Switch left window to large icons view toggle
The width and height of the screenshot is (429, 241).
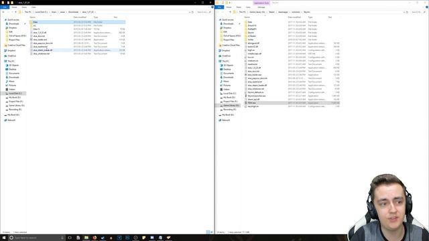tap(212, 232)
